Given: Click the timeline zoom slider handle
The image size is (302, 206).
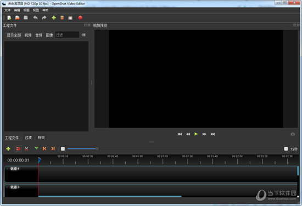Looking at the screenshot, I should click(97, 148).
